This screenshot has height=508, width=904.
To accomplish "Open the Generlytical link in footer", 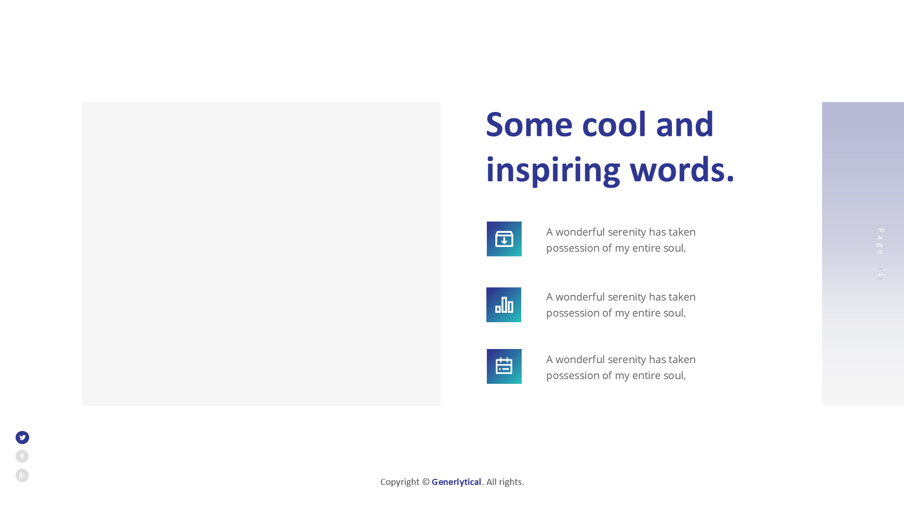I will 456,482.
